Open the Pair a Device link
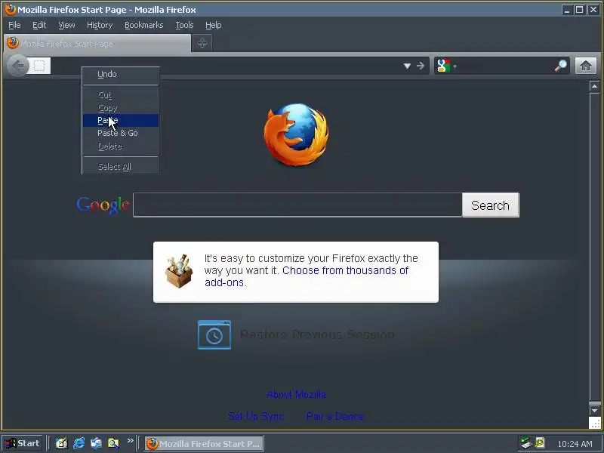Viewport: 604px width, 453px height. point(334,416)
